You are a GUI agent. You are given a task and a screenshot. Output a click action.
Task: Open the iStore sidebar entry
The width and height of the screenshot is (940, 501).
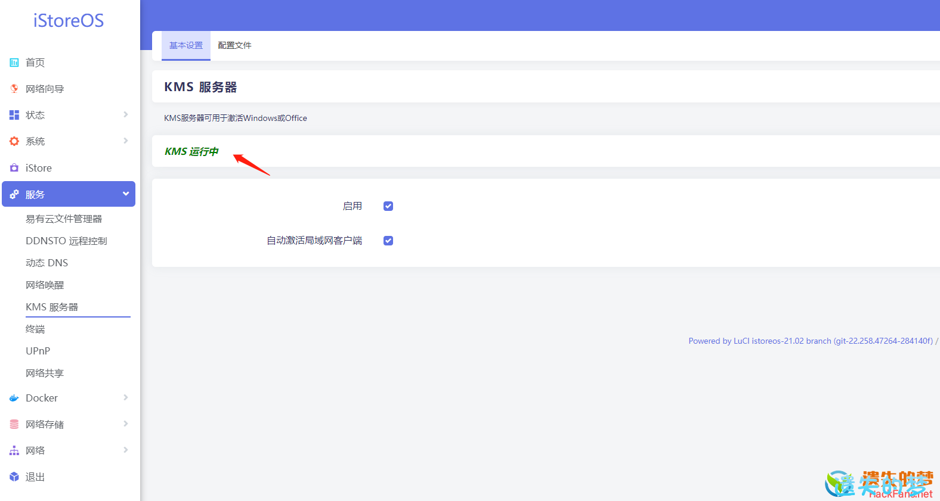tap(39, 168)
